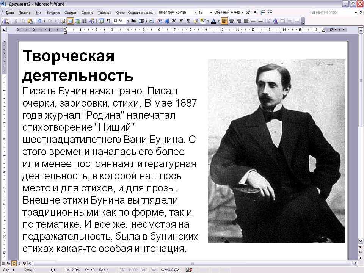The height and width of the screenshot is (273, 364).
Task: Click the Insert Text Box icon
Action: coord(152,21)
